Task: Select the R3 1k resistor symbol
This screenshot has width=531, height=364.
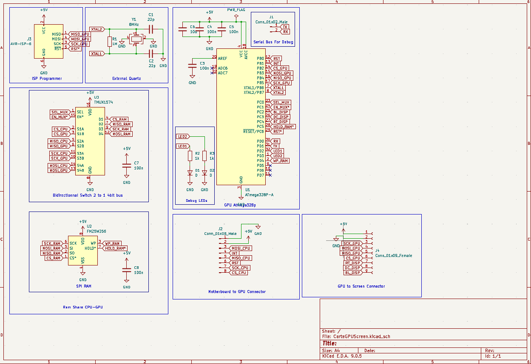Action: 204,155
